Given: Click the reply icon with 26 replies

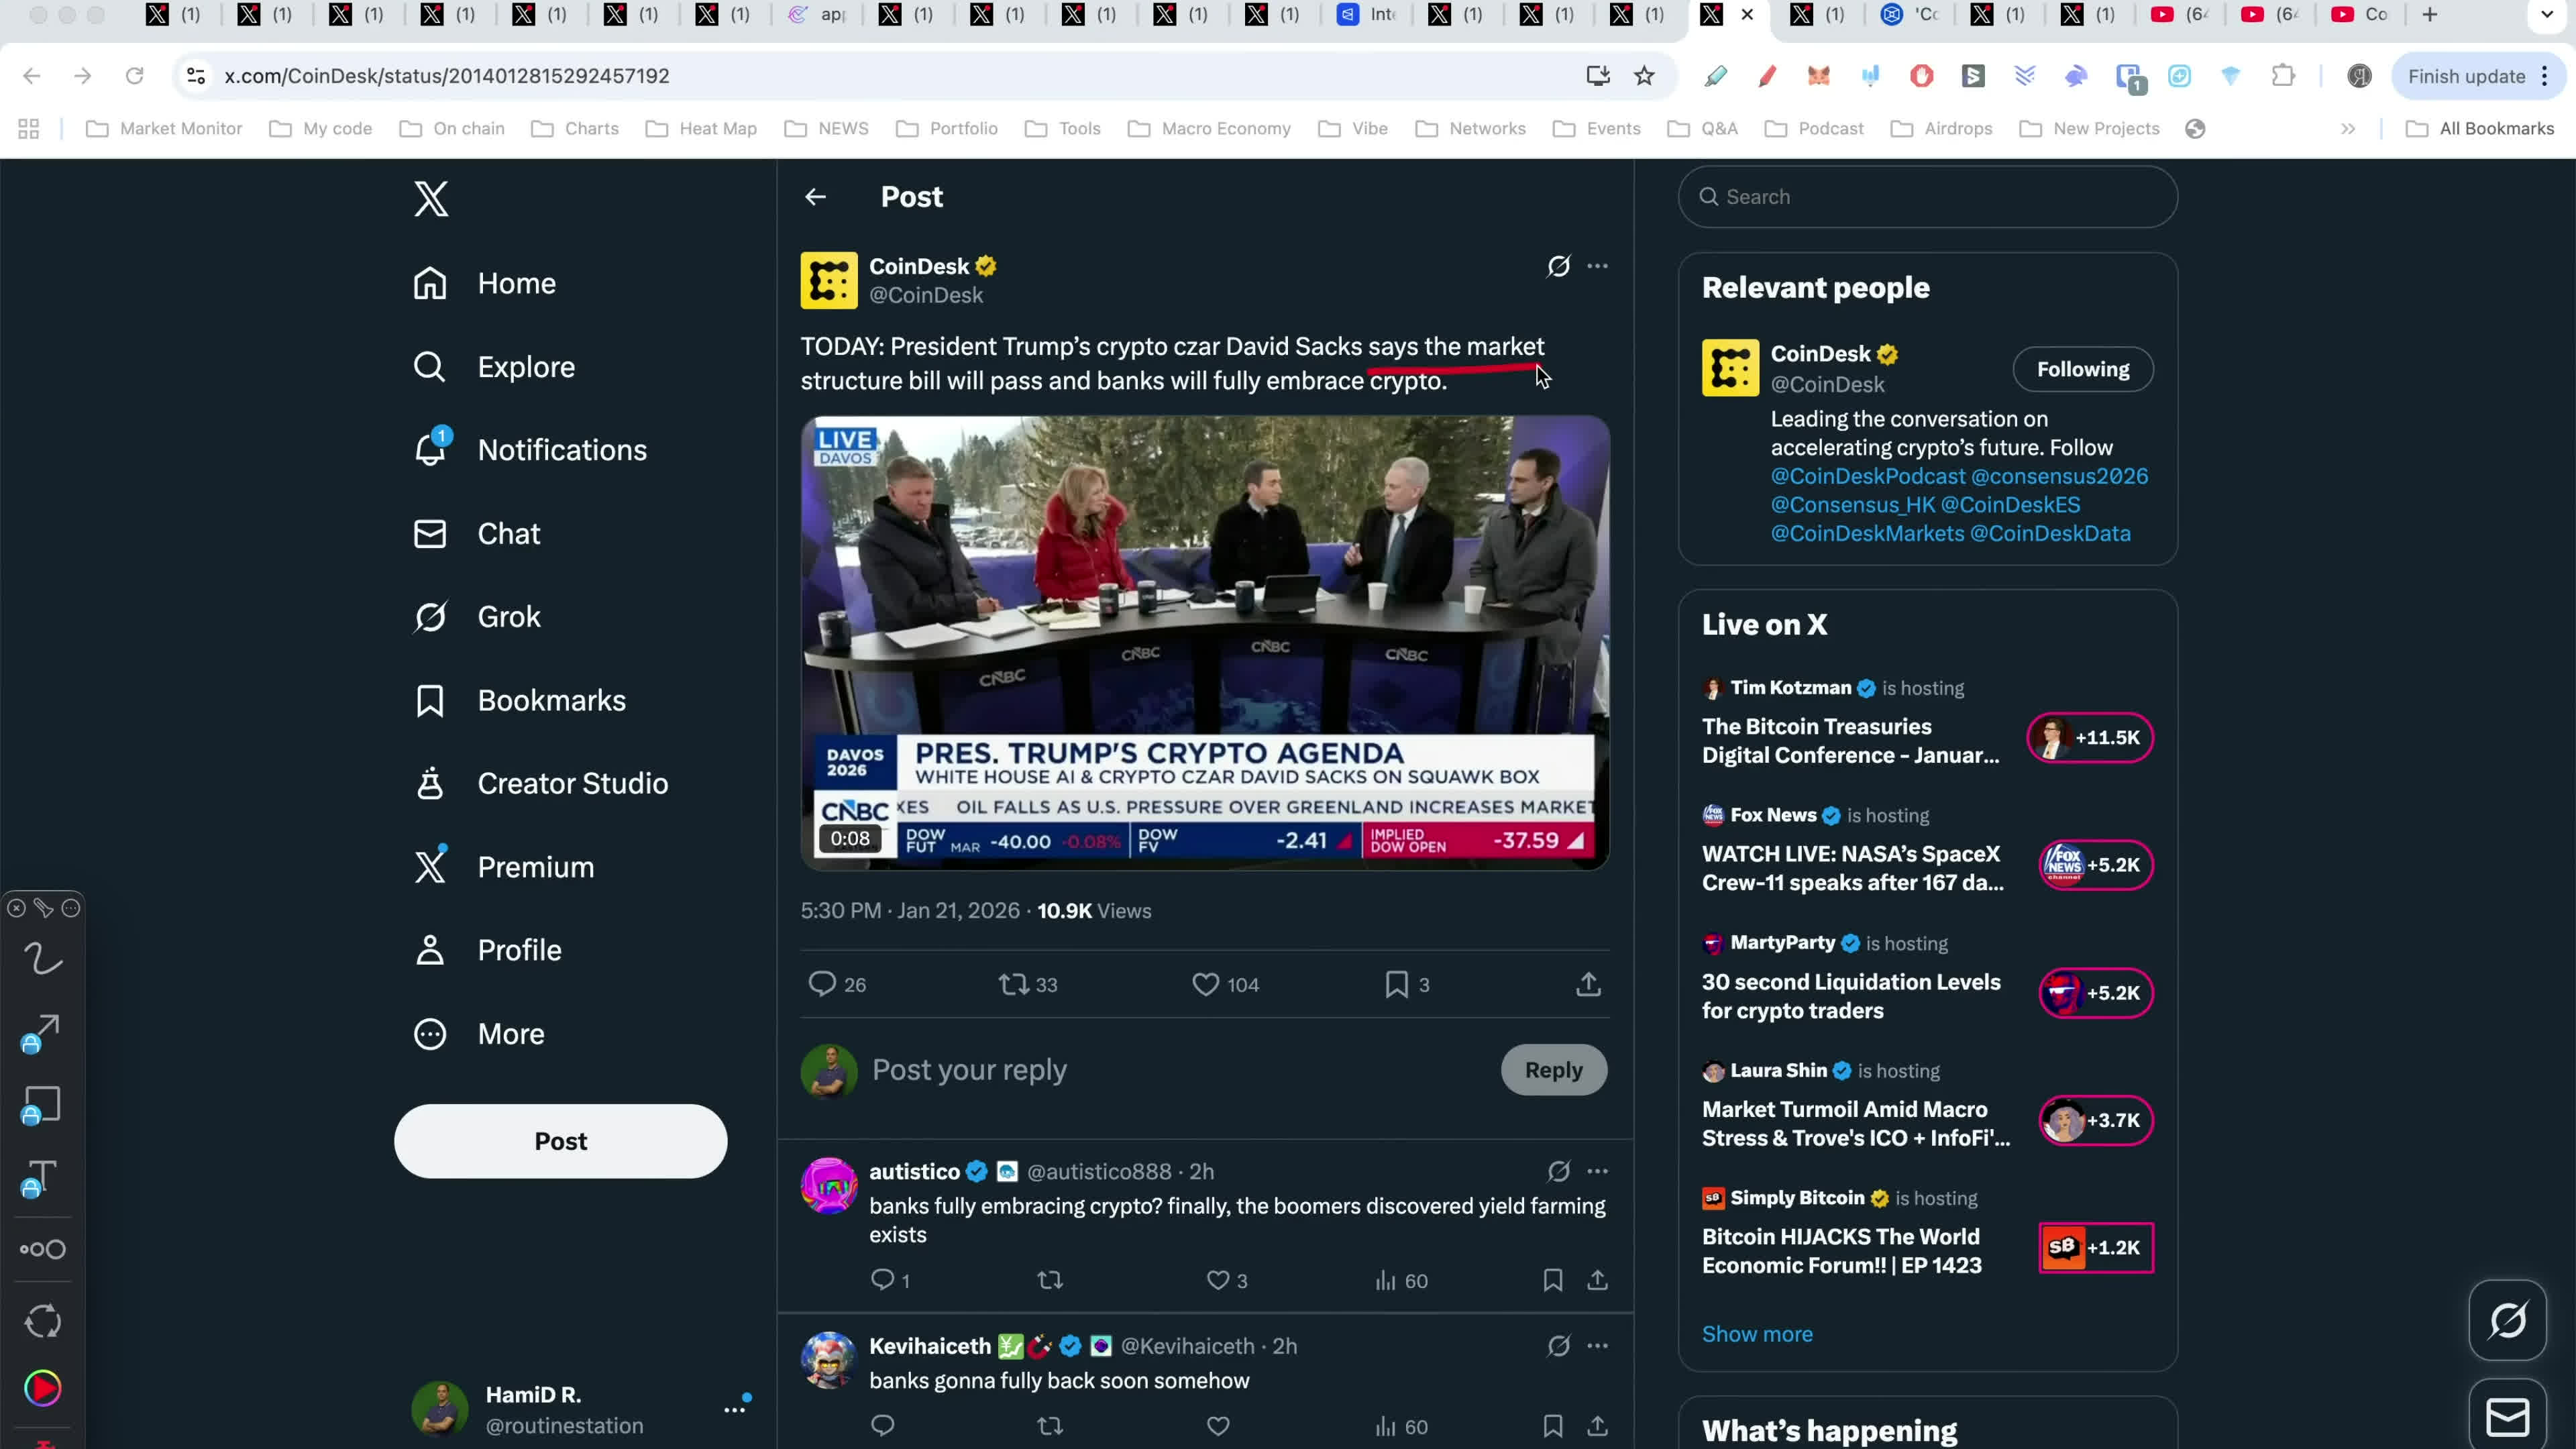Looking at the screenshot, I should [x=836, y=985].
